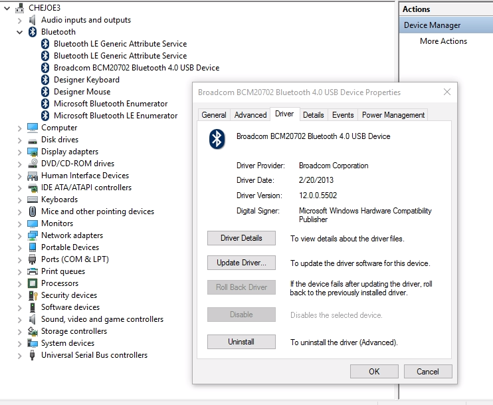Click the Sound, video and game controllers icon
This screenshot has height=405, width=493.
click(x=32, y=319)
